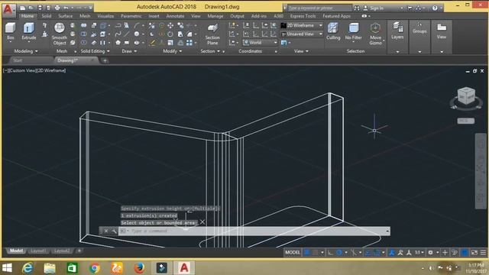Toggle polar tracking in status bar
Image resolution: width=489 pixels, height=275 pixels.
click(339, 253)
